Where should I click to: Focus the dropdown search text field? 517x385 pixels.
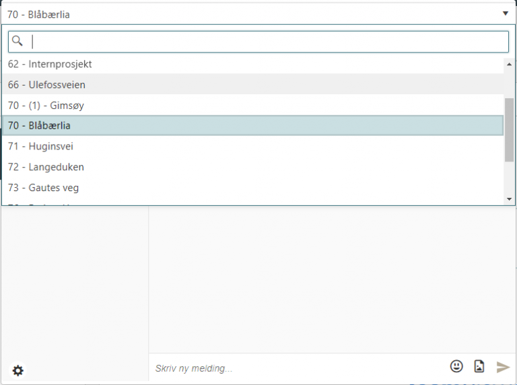269,42
